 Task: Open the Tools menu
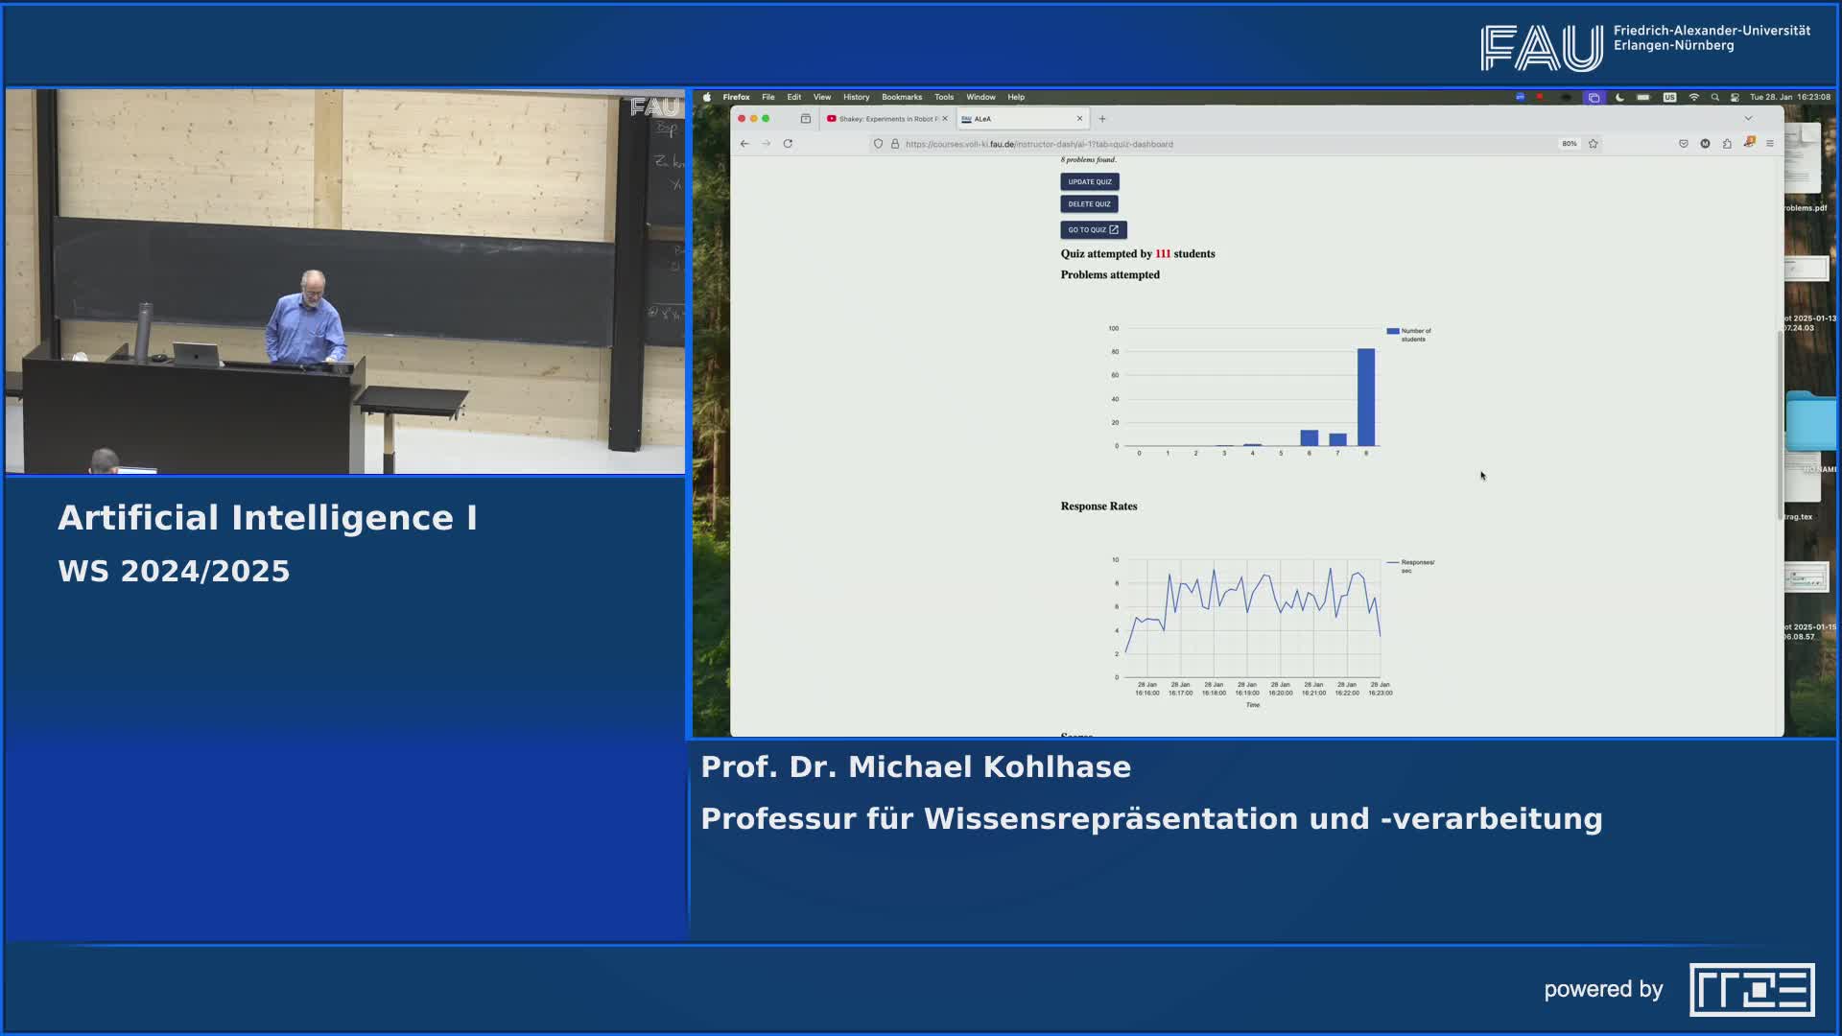[943, 97]
